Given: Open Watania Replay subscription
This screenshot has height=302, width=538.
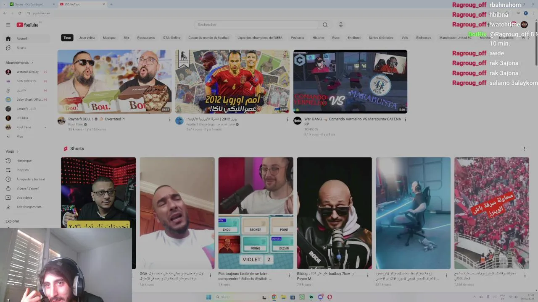Looking at the screenshot, I should tap(26, 72).
